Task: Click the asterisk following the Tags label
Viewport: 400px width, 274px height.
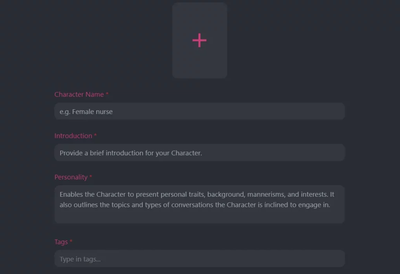Action: point(70,242)
